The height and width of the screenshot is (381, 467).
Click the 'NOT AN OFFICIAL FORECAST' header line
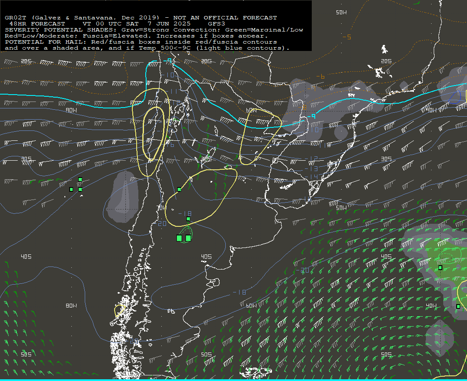pos(141,18)
